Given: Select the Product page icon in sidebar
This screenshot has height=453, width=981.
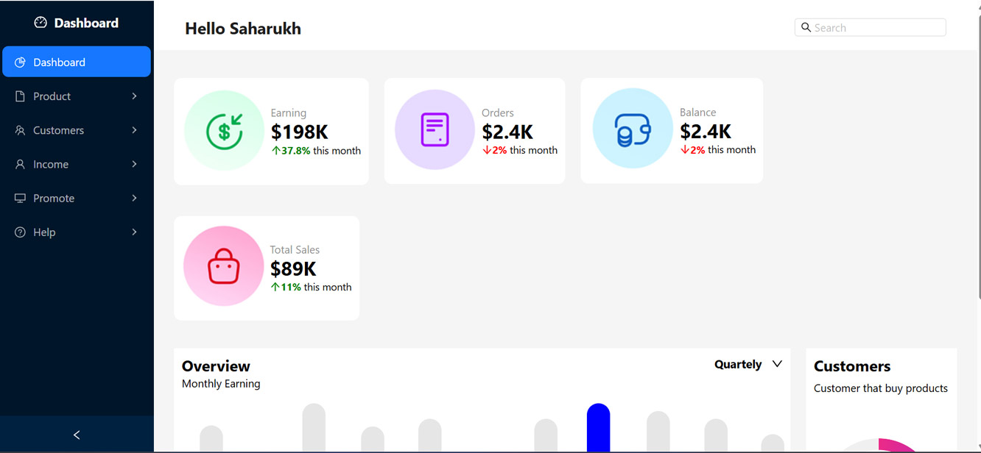Looking at the screenshot, I should click(x=18, y=96).
